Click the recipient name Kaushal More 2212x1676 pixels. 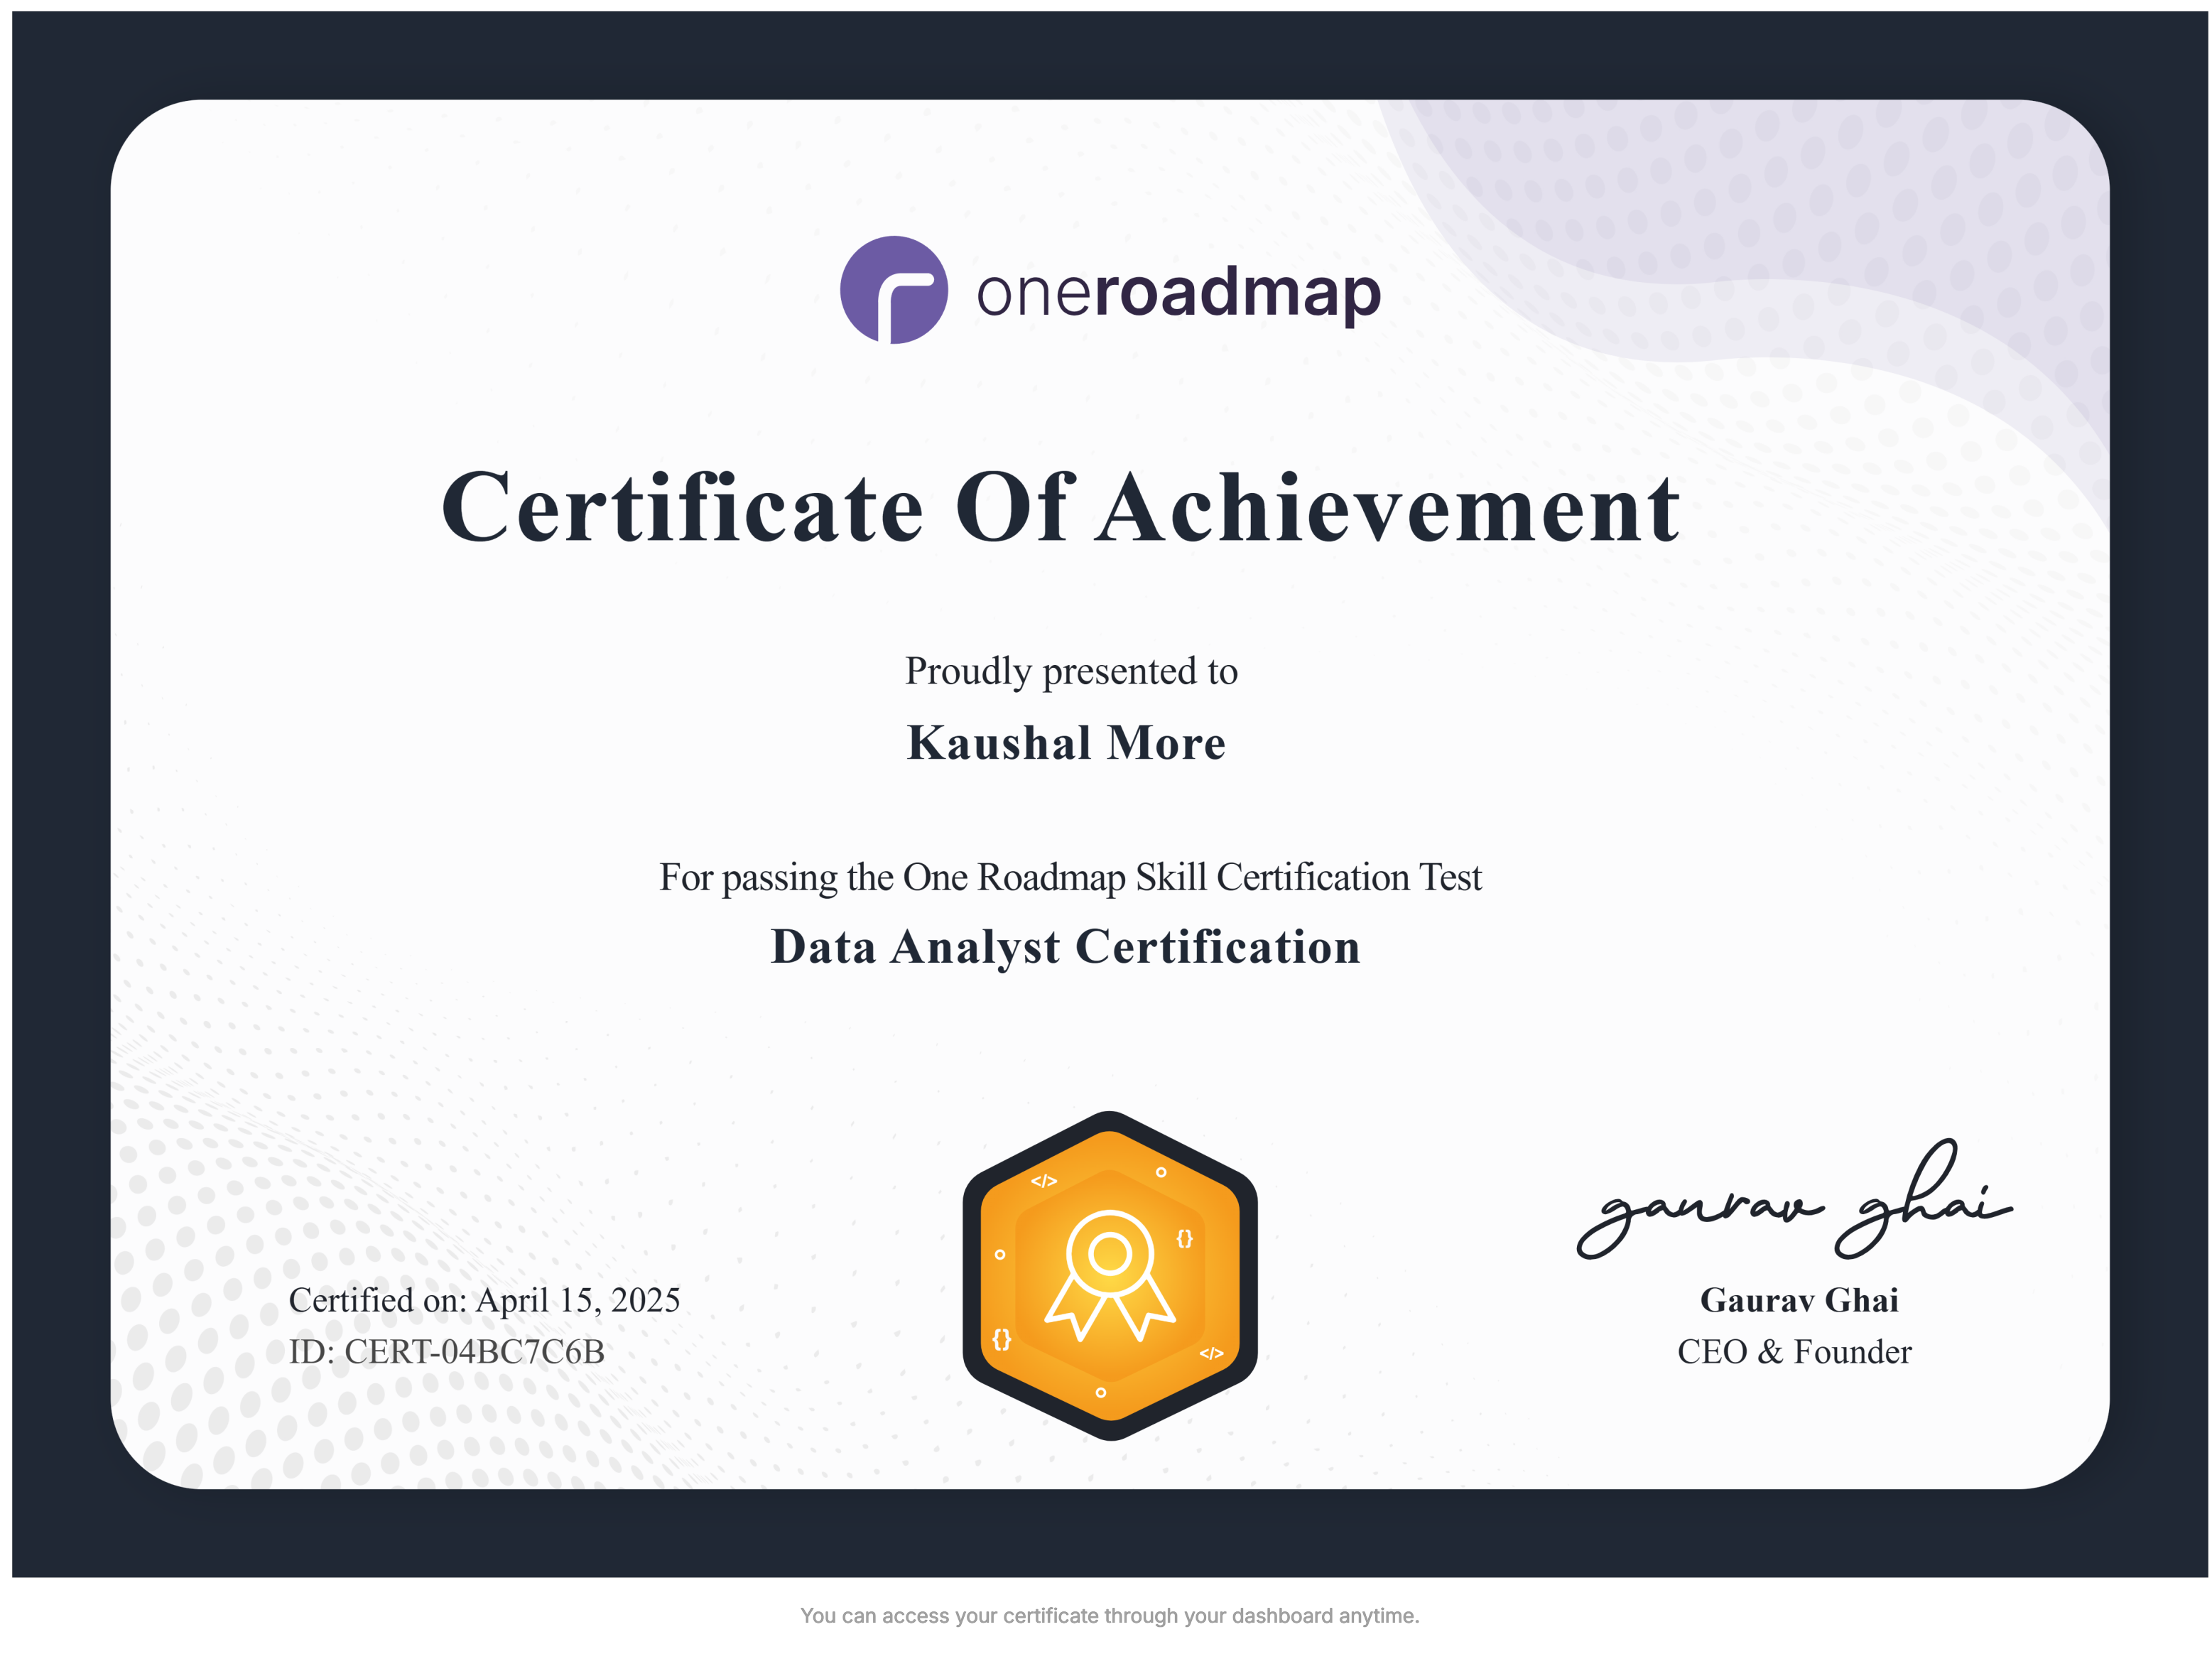point(1066,742)
